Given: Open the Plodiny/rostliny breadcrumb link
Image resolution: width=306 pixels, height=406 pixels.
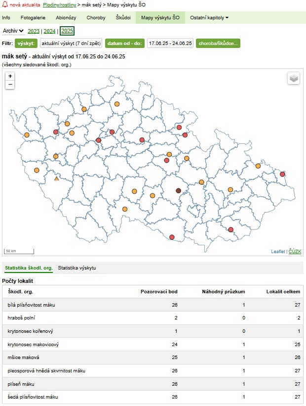Looking at the screenshot, I should coord(59,4).
